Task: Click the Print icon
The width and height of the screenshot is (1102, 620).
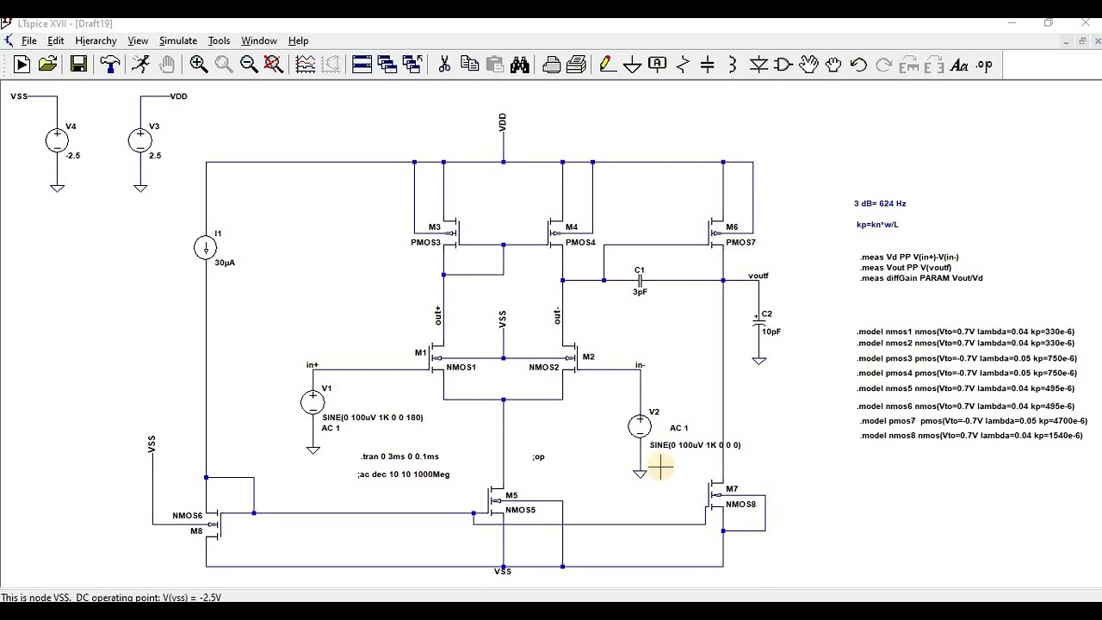Action: pos(552,65)
